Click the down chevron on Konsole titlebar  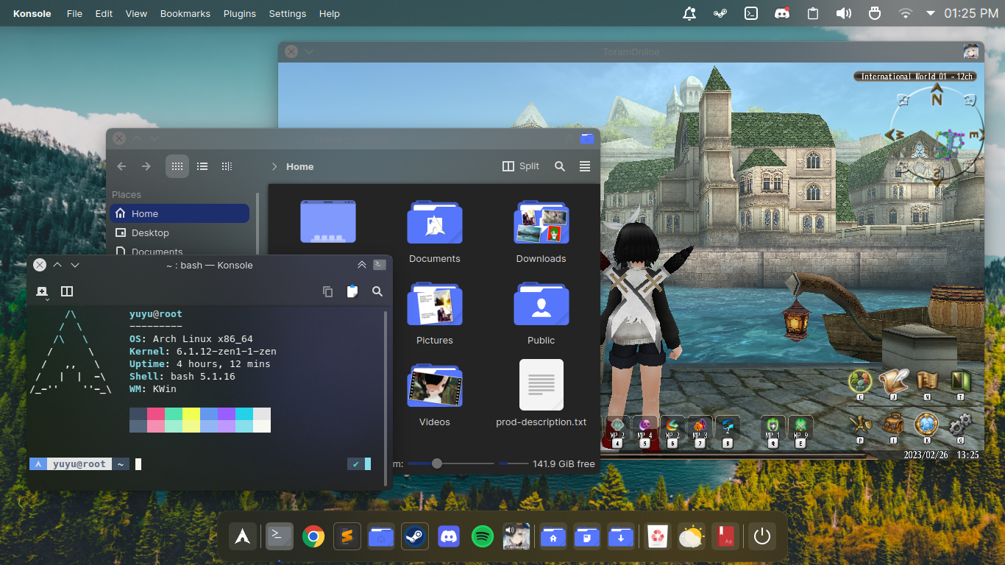[x=75, y=265]
